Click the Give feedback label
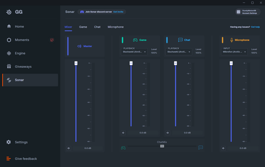The height and width of the screenshot is (167, 265). 26,159
